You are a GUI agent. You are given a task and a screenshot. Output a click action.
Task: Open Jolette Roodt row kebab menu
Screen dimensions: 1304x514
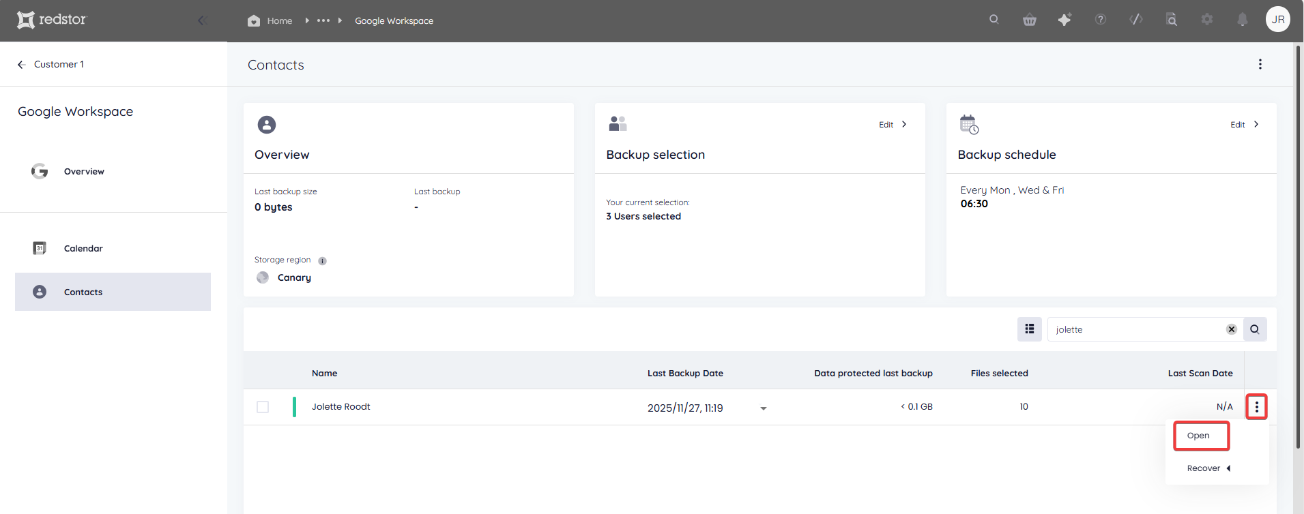point(1257,407)
